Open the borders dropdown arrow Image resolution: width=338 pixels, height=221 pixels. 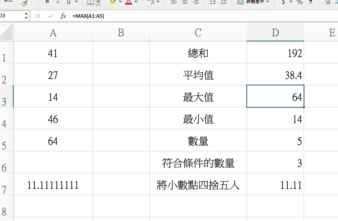click(98, 2)
